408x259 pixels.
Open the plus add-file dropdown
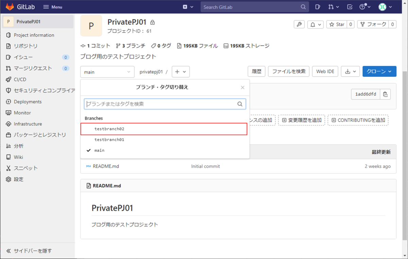181,72
